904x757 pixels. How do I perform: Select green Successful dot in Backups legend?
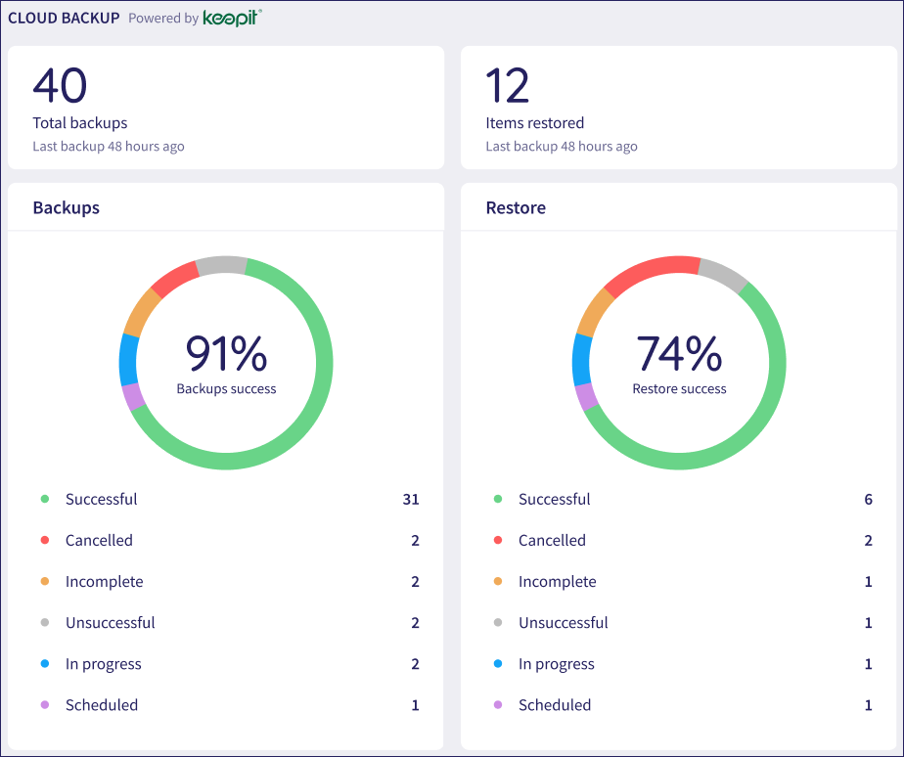coord(45,499)
